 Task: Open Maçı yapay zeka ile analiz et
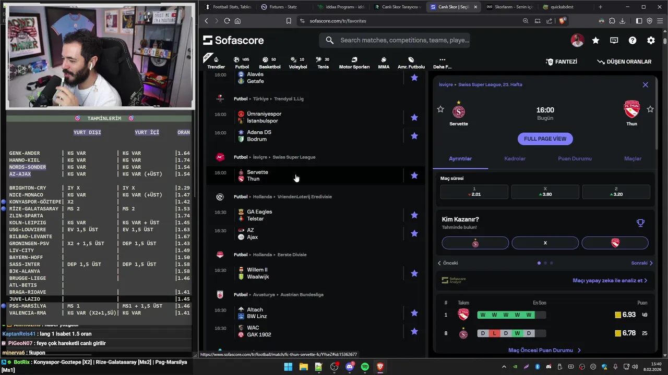[610, 280]
